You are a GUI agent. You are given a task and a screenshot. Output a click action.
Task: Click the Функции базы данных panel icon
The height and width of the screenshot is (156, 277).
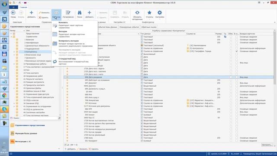[13, 133]
